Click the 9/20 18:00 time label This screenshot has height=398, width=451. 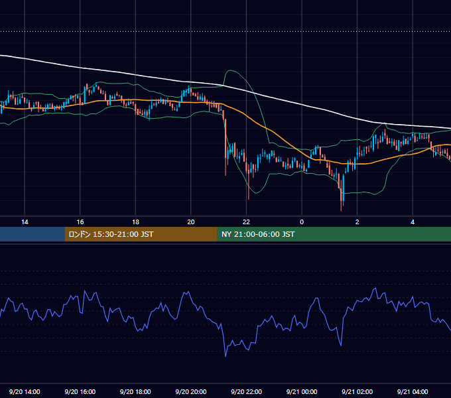point(135,391)
